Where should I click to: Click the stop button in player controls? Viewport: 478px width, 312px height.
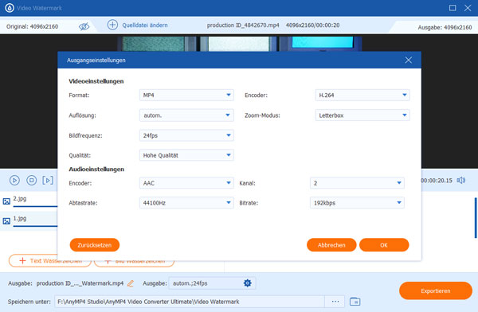point(31,181)
